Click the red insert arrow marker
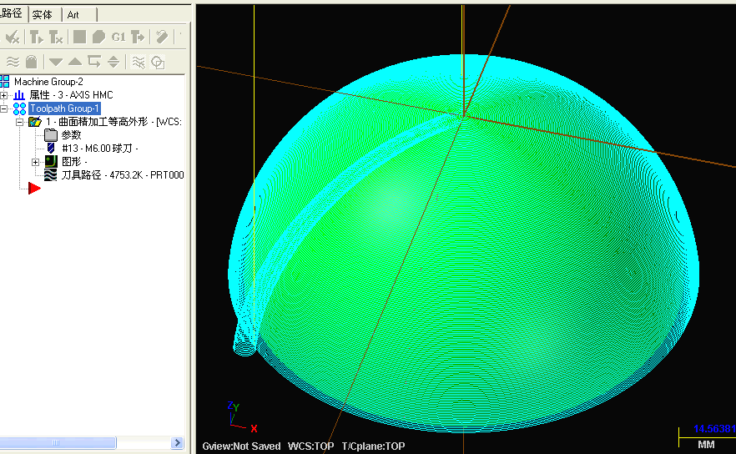736x454 pixels. pyautogui.click(x=34, y=189)
